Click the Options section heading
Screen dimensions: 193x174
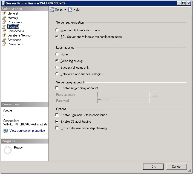[x=61, y=109]
